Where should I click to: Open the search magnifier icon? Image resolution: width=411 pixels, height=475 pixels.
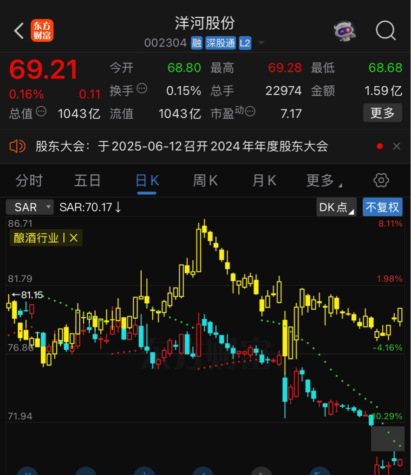(386, 30)
